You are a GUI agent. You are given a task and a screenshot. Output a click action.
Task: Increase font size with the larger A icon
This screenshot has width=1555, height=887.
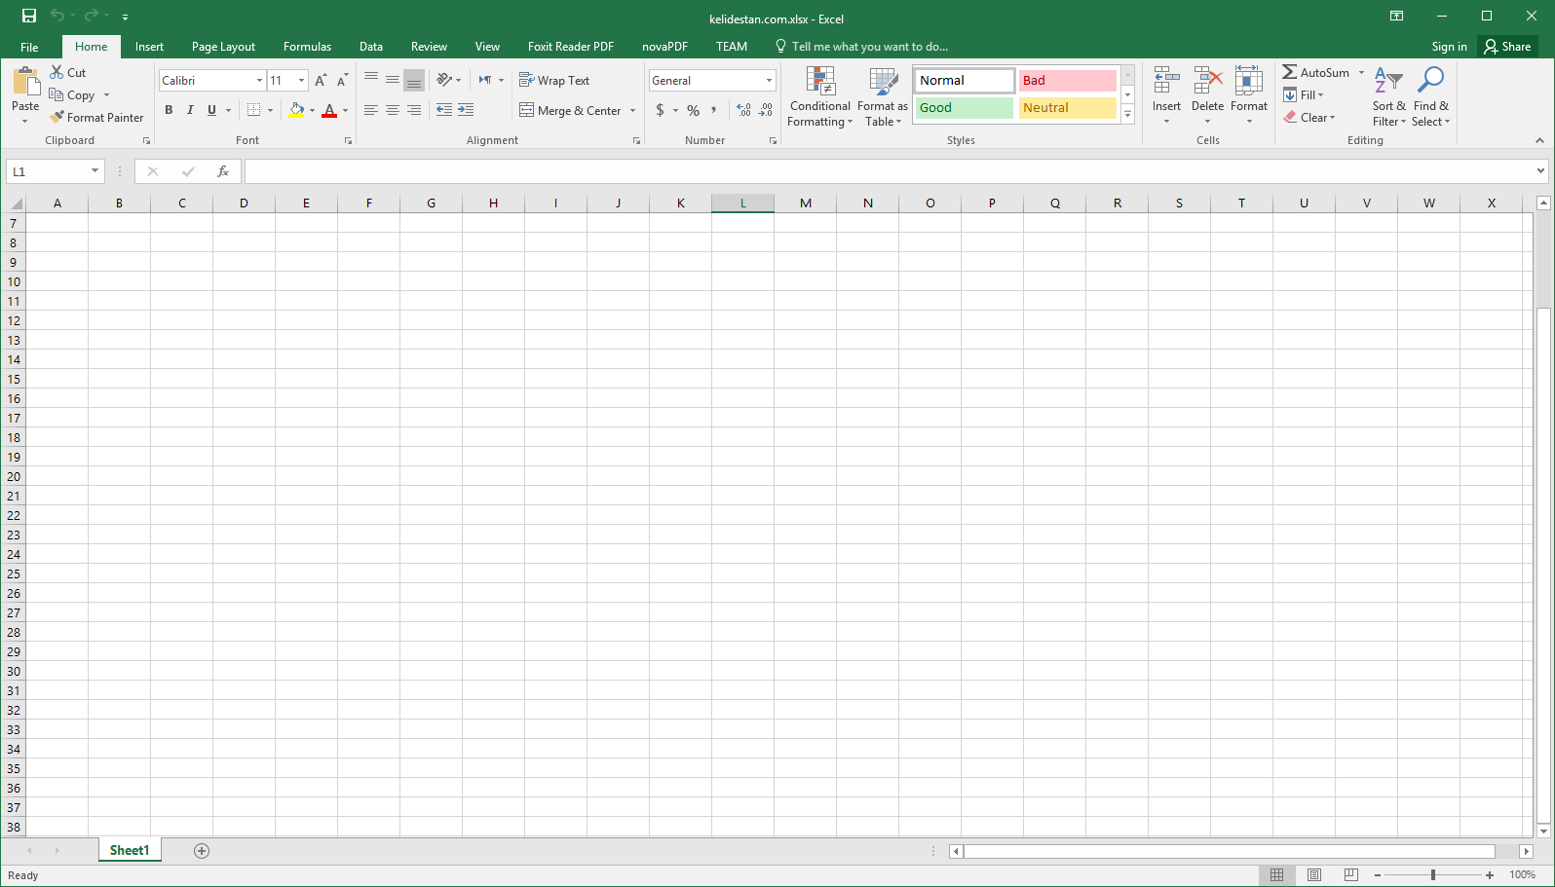tap(321, 81)
